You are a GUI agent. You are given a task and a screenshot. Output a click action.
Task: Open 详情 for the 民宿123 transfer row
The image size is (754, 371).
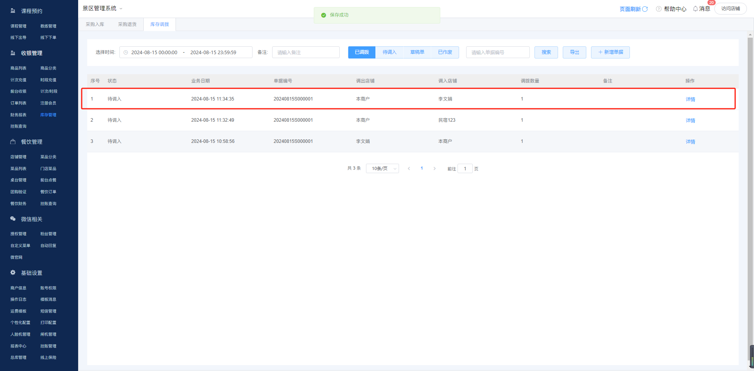690,121
